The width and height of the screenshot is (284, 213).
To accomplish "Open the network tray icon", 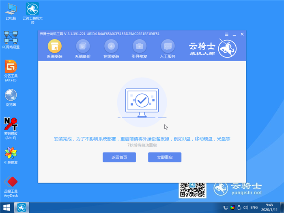I will (x=226, y=208).
